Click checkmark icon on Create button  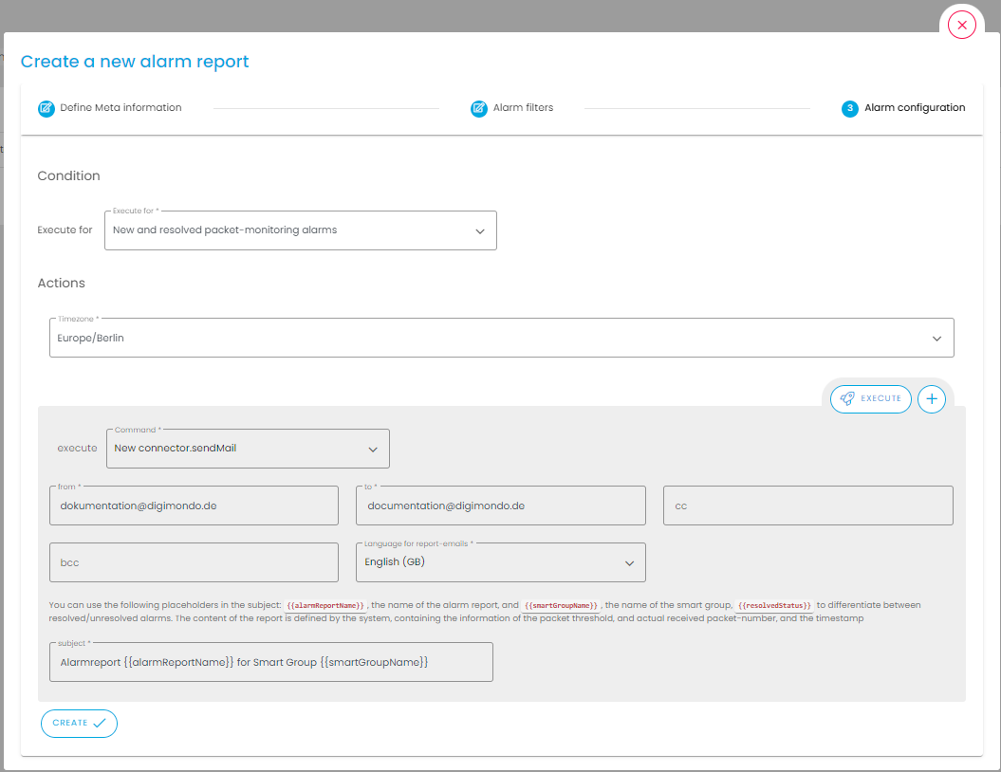100,723
